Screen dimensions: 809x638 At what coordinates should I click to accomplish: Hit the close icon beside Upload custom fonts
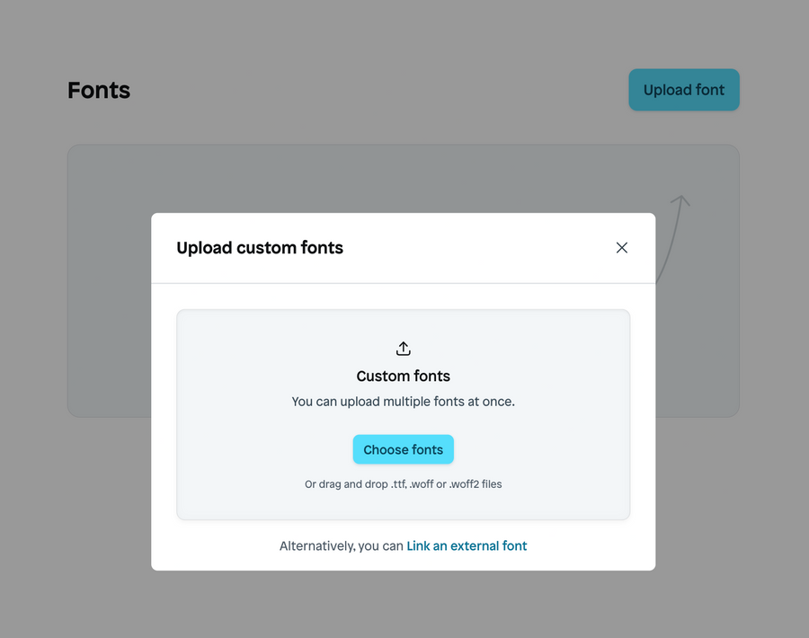621,247
